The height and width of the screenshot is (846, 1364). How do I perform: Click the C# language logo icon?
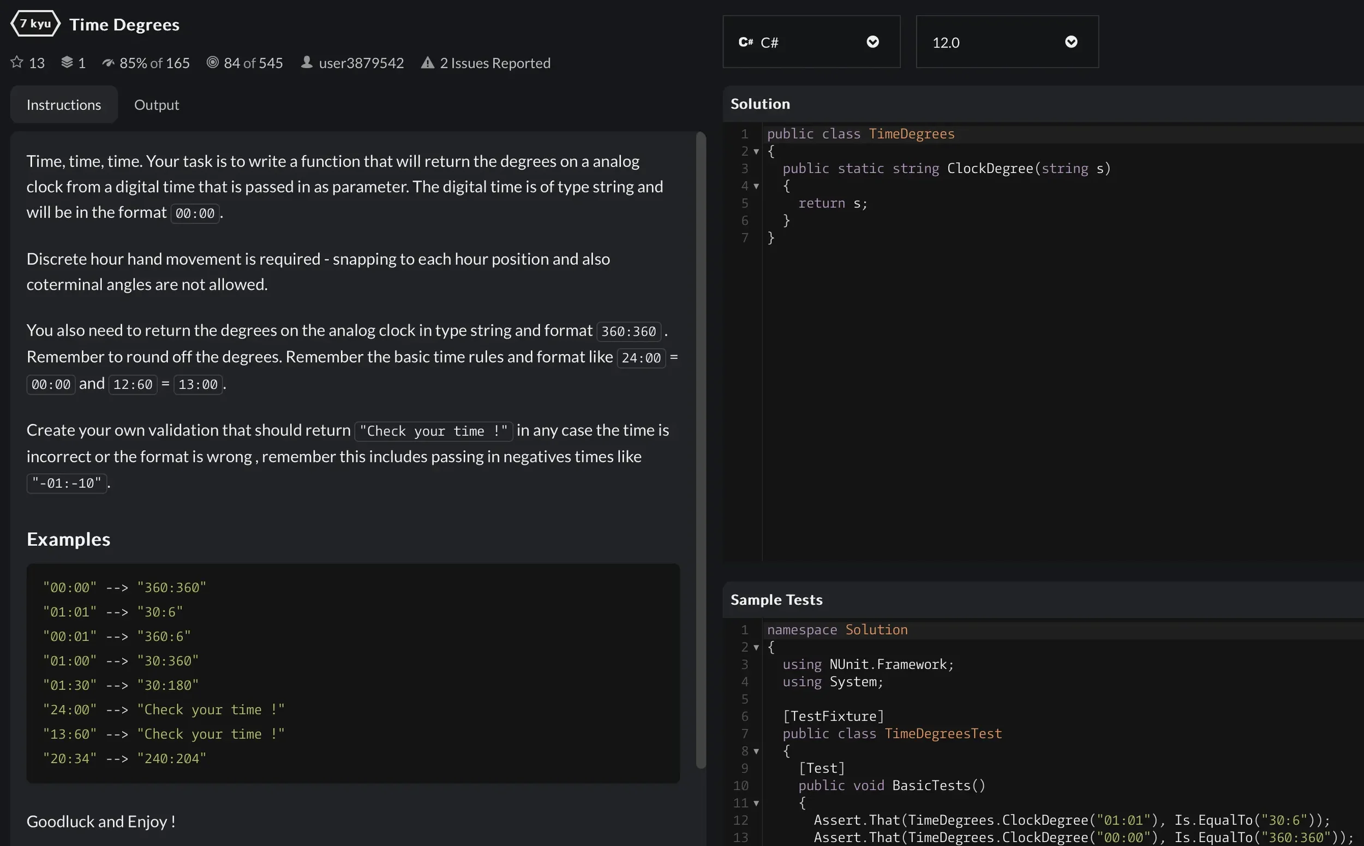(x=745, y=42)
